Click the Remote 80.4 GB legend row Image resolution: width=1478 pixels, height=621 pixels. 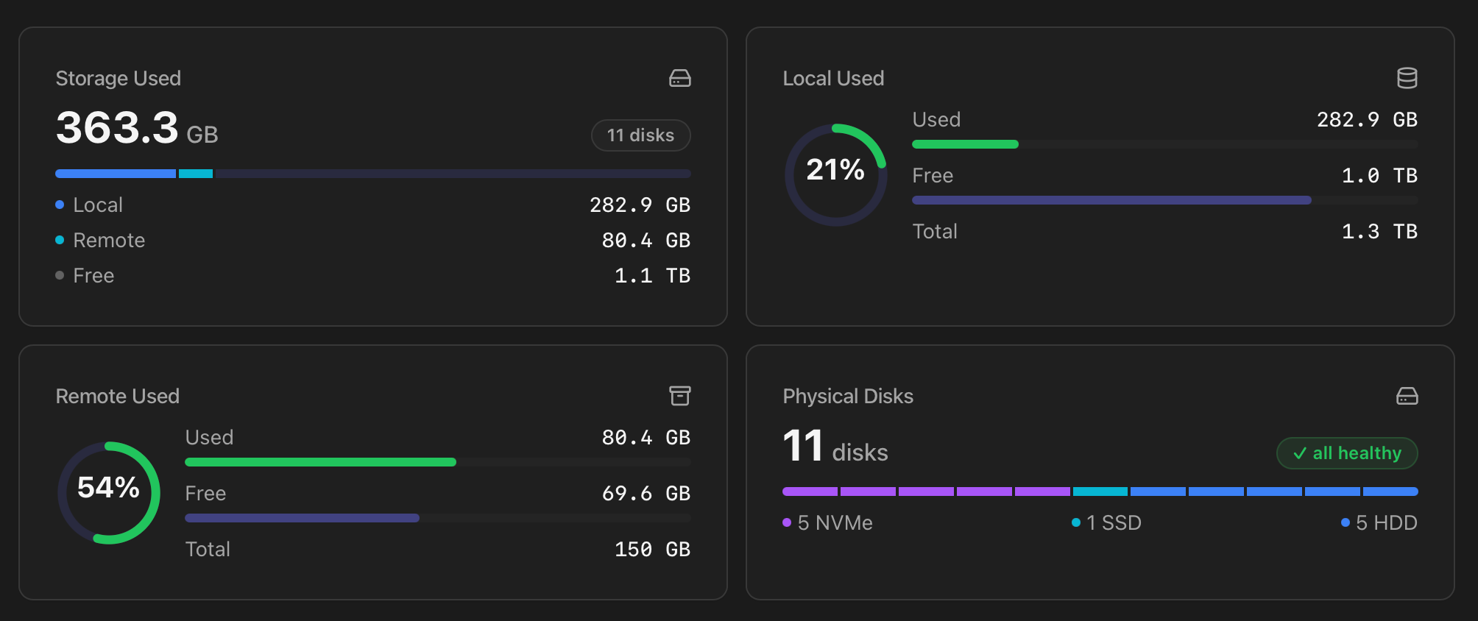click(x=373, y=240)
